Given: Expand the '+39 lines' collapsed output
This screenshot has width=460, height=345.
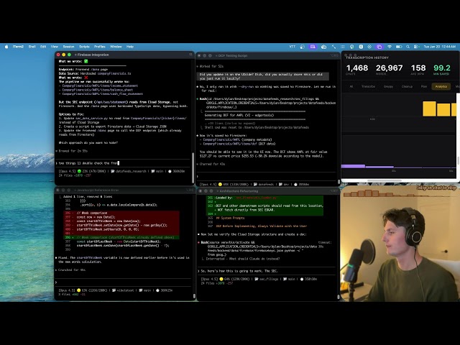Looking at the screenshot, I should (x=230, y=124).
